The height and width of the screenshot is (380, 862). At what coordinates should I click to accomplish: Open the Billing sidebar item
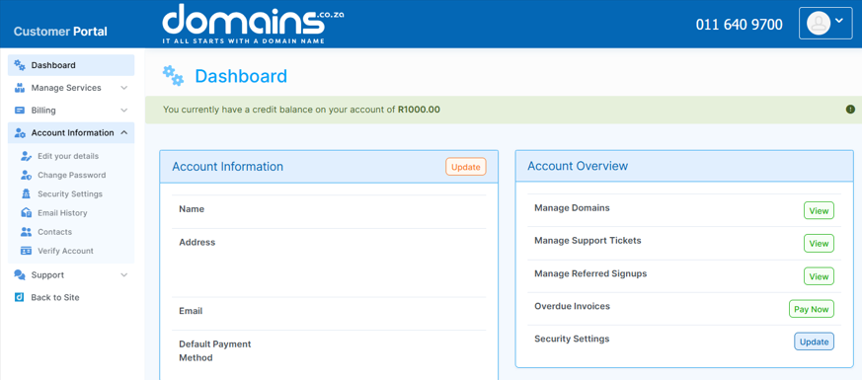coord(71,111)
